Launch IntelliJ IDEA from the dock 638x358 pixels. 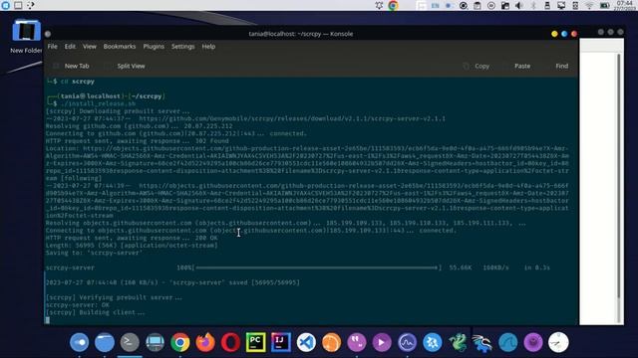pyautogui.click(x=281, y=342)
